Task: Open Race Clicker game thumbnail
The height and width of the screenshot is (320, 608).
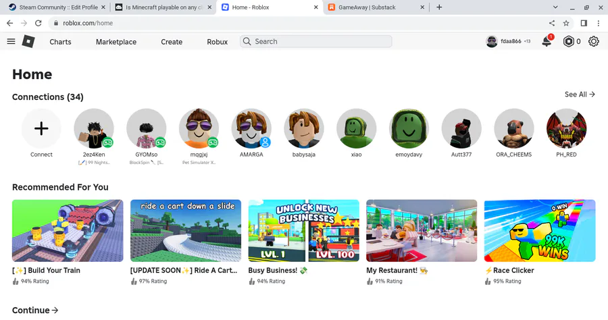Action: pyautogui.click(x=540, y=230)
